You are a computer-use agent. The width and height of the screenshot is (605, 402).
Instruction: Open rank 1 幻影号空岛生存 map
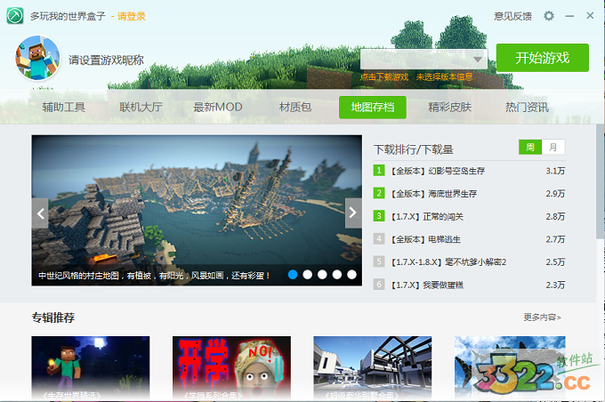438,171
